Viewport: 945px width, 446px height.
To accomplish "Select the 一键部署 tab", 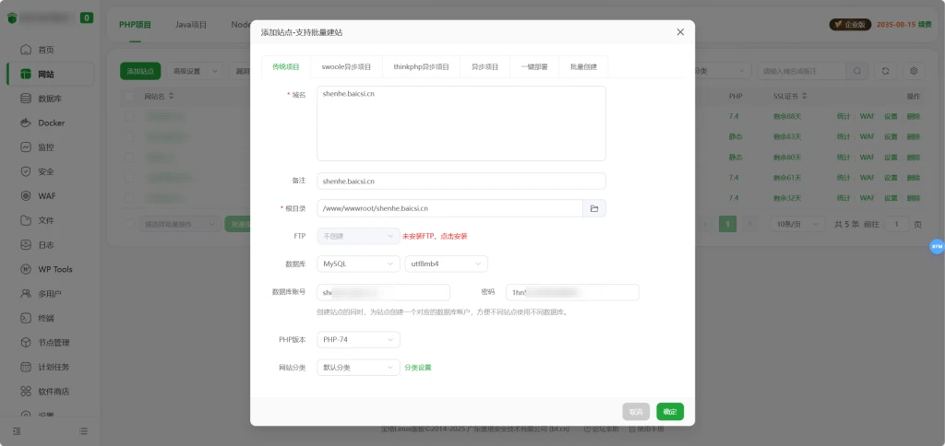I will pyautogui.click(x=533, y=67).
